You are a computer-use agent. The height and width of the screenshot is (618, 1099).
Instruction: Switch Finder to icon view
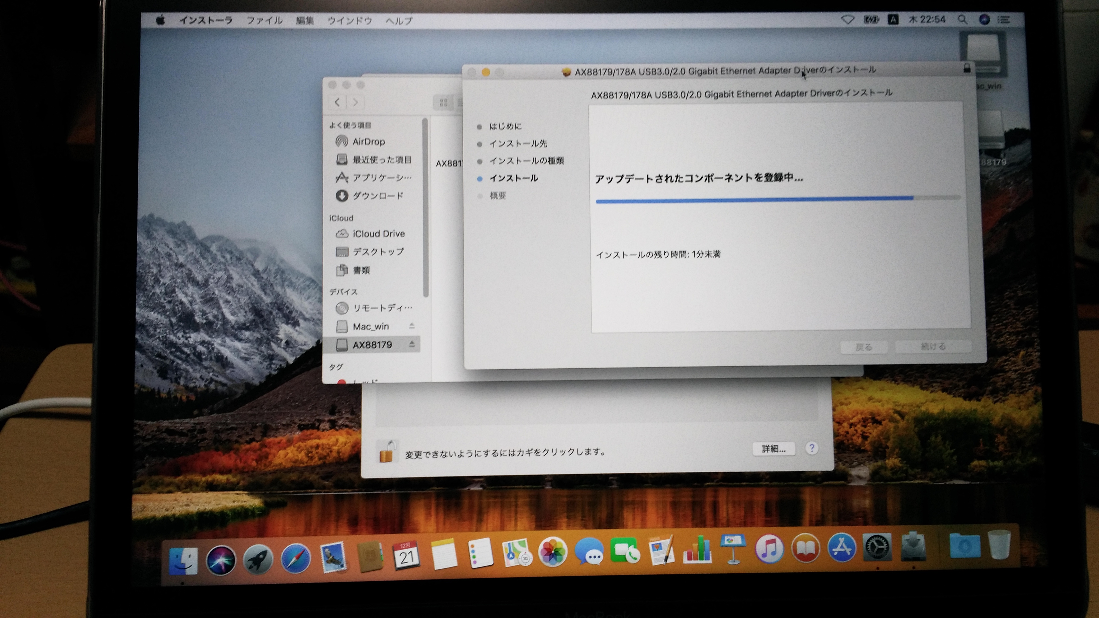pos(443,102)
